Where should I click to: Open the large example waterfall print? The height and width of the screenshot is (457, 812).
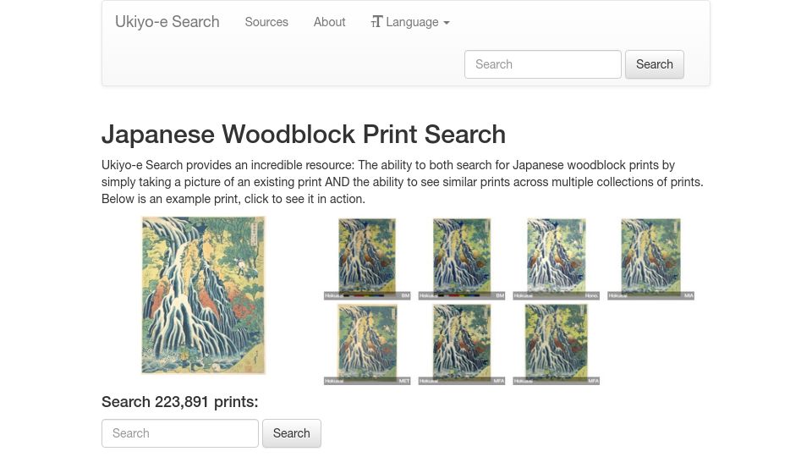point(204,295)
